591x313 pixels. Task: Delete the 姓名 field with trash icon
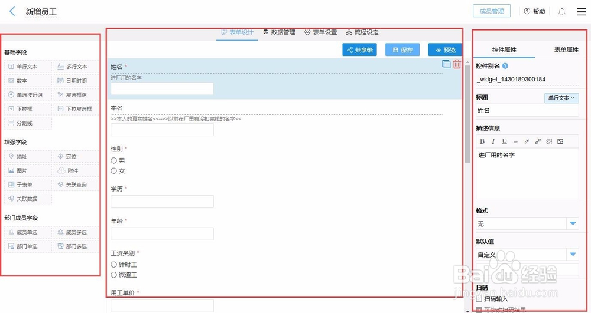457,64
